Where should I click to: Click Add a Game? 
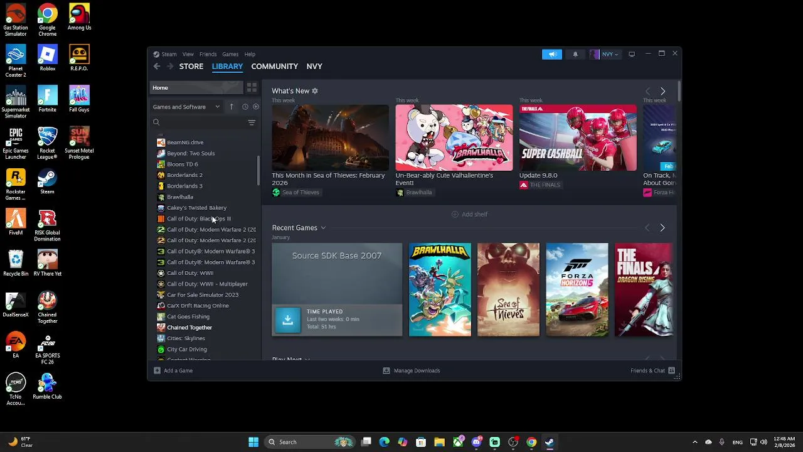pyautogui.click(x=173, y=371)
